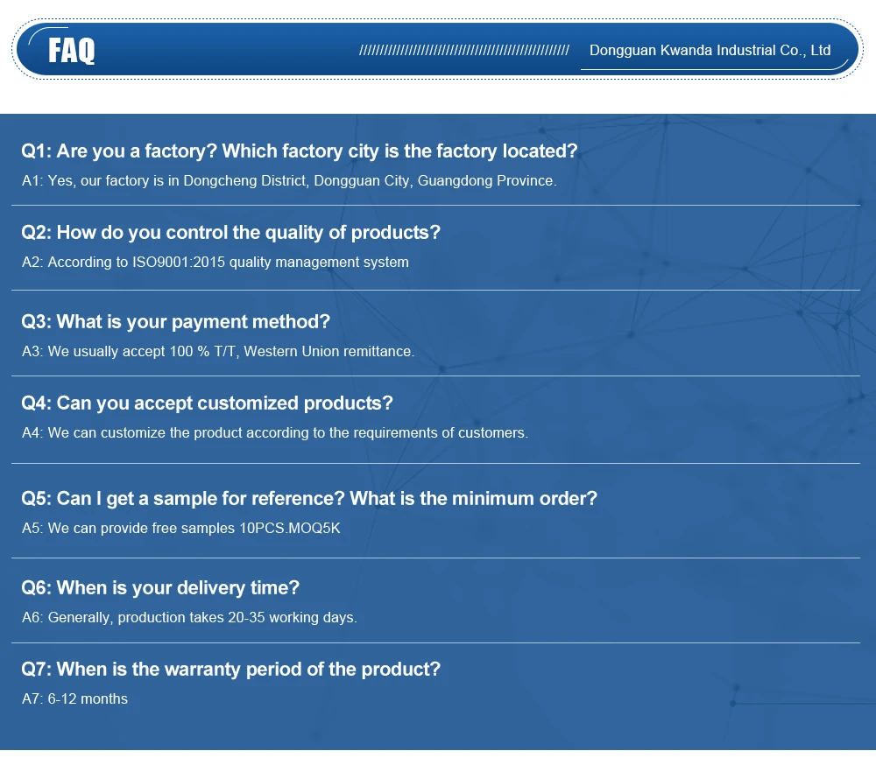876x779 pixels.
Task: Select Q1 factory location question
Action: tap(299, 151)
